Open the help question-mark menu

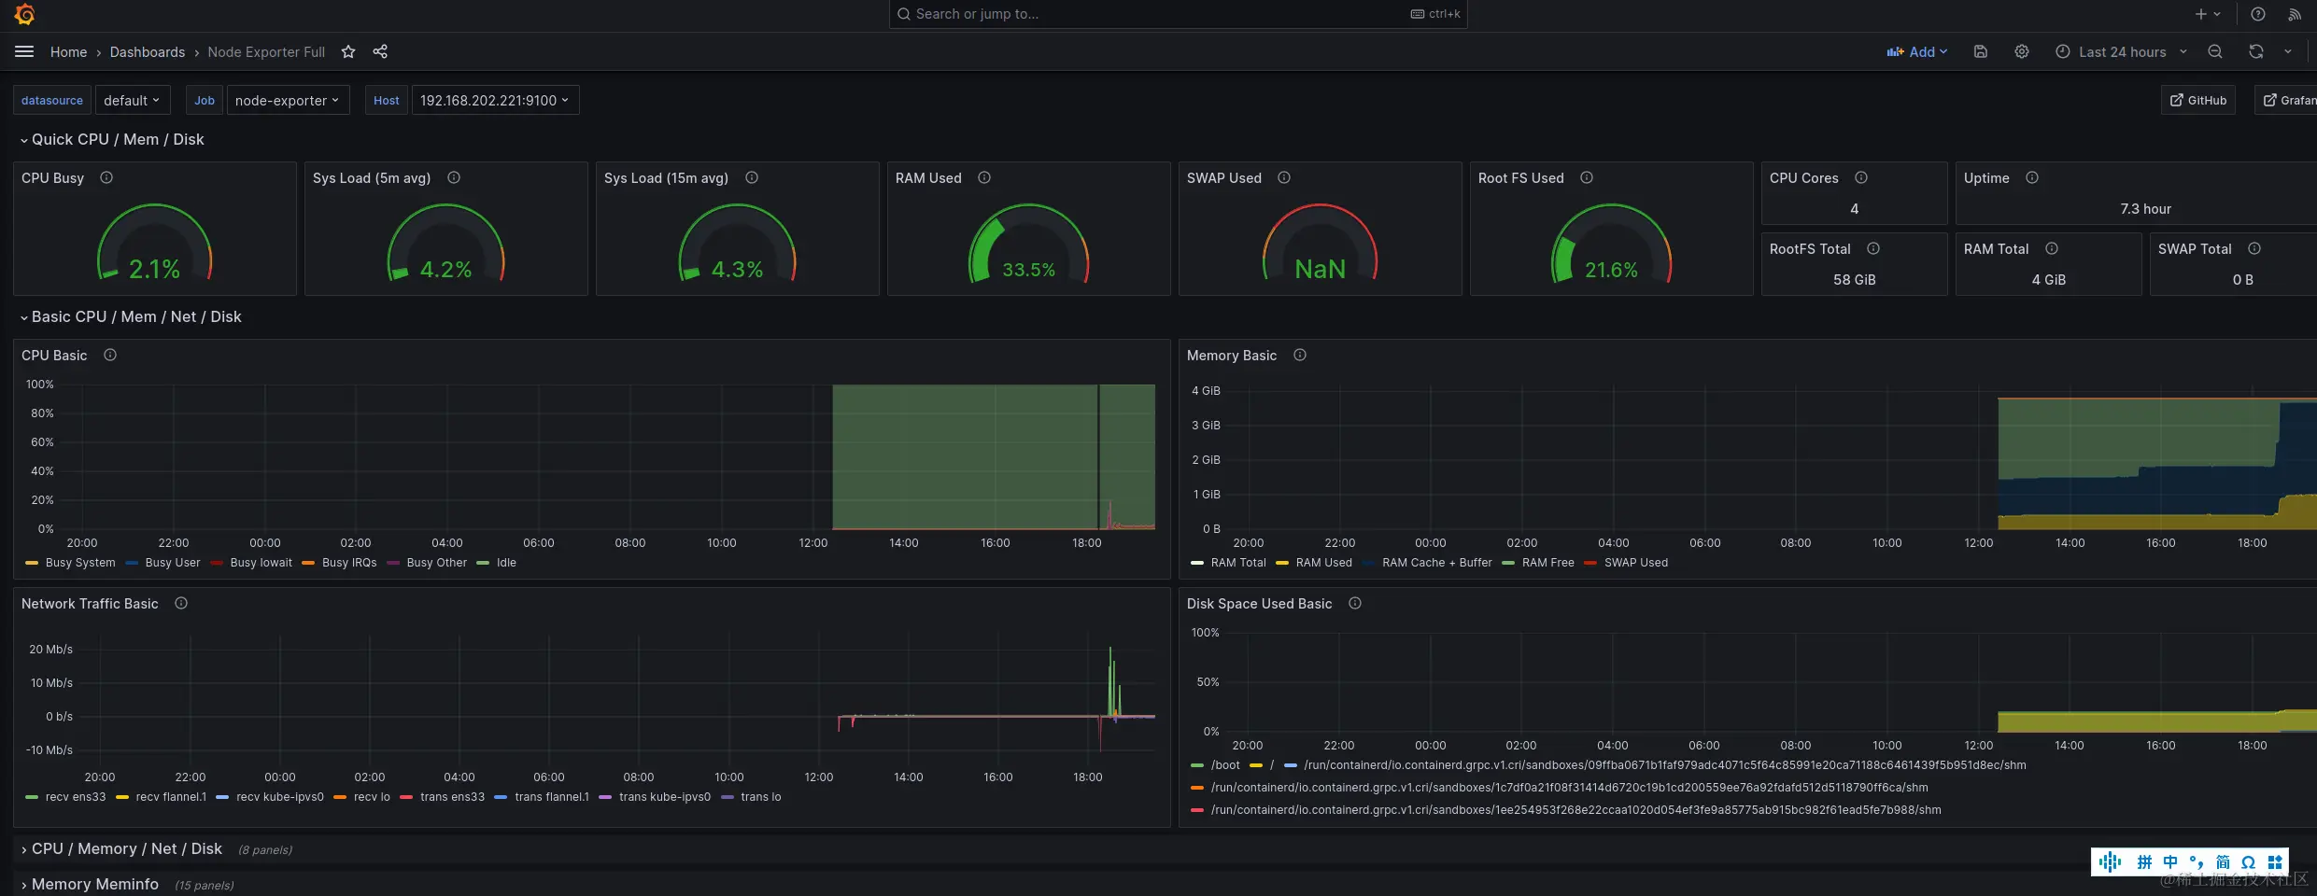pyautogui.click(x=2258, y=14)
